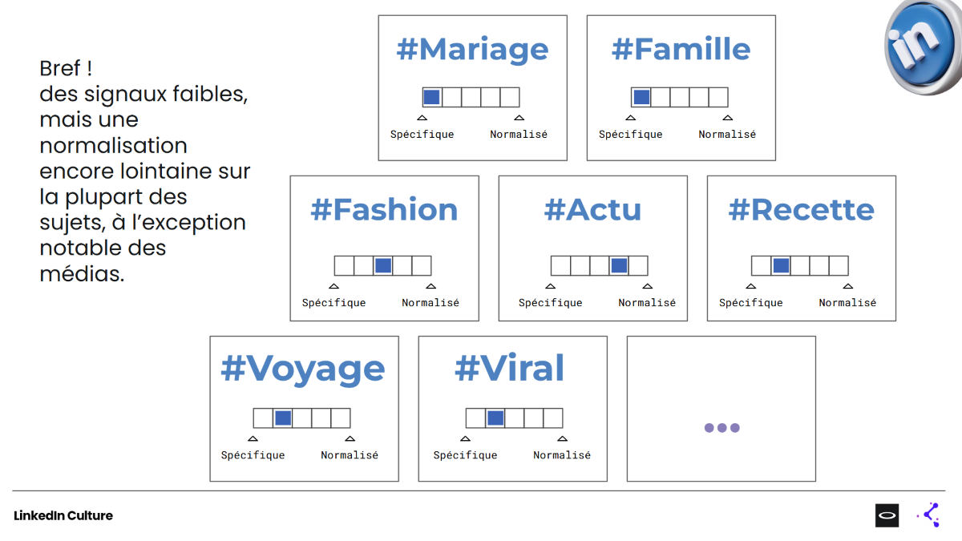Screen dimensions: 962x541
Task: Click the last empty box in #Viral scale
Action: pos(553,418)
